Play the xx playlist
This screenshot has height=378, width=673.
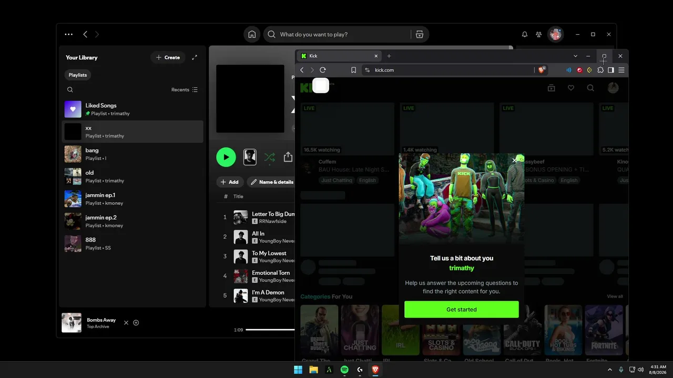point(226,157)
